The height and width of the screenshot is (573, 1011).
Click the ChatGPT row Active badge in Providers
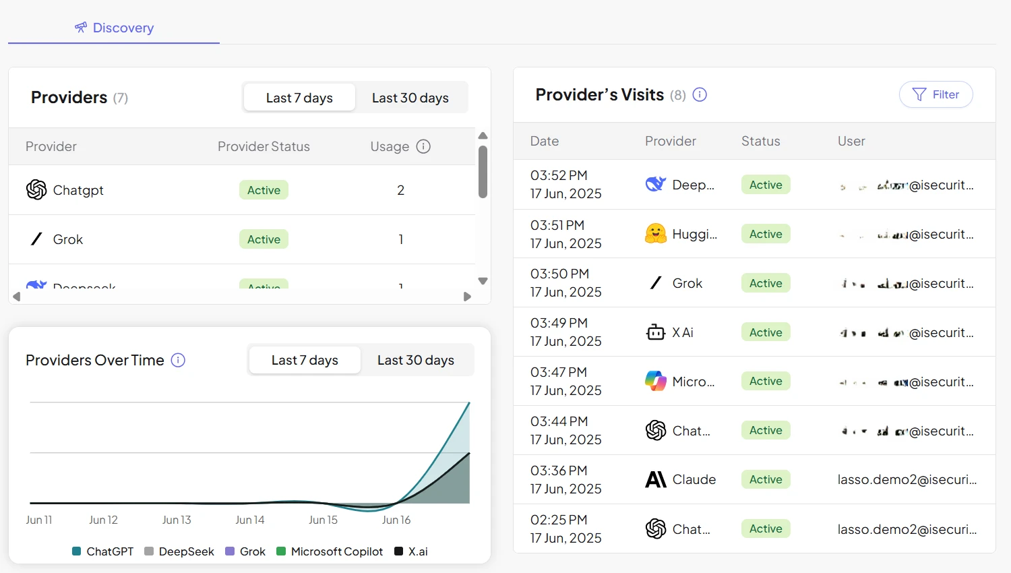click(263, 189)
